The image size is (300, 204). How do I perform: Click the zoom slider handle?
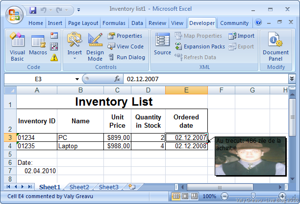pyautogui.click(x=252, y=196)
